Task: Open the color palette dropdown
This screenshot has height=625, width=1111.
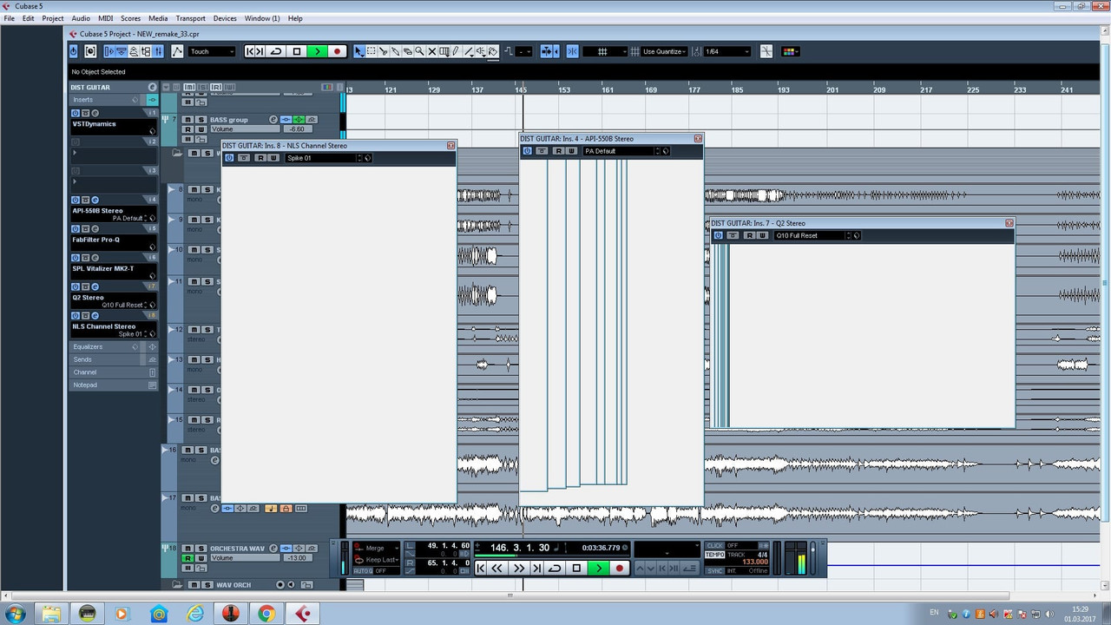Action: 790,51
